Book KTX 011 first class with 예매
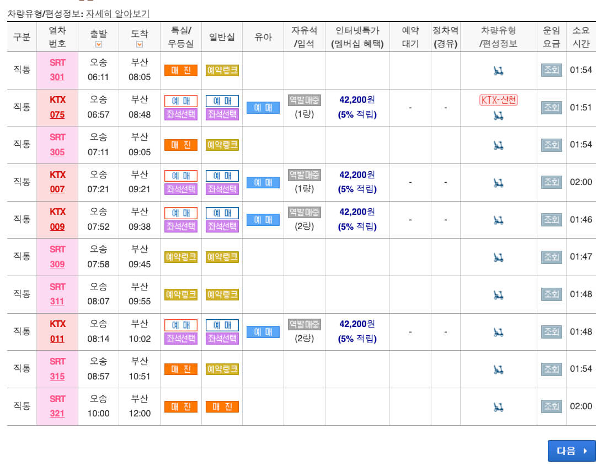Image resolution: width=614 pixels, height=470 pixels. click(181, 325)
